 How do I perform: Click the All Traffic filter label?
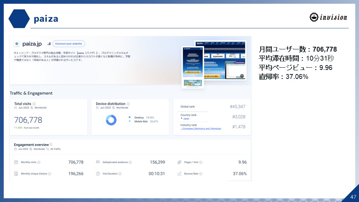(55, 149)
